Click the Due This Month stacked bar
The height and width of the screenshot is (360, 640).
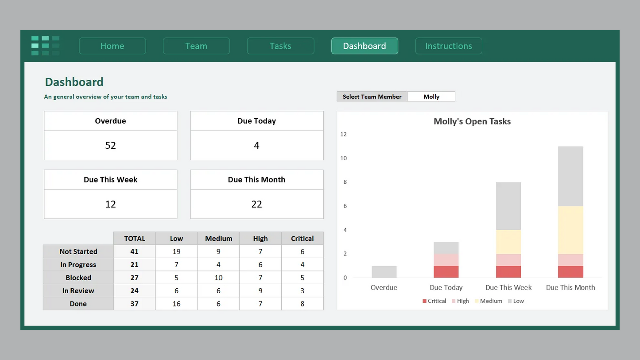(x=570, y=213)
